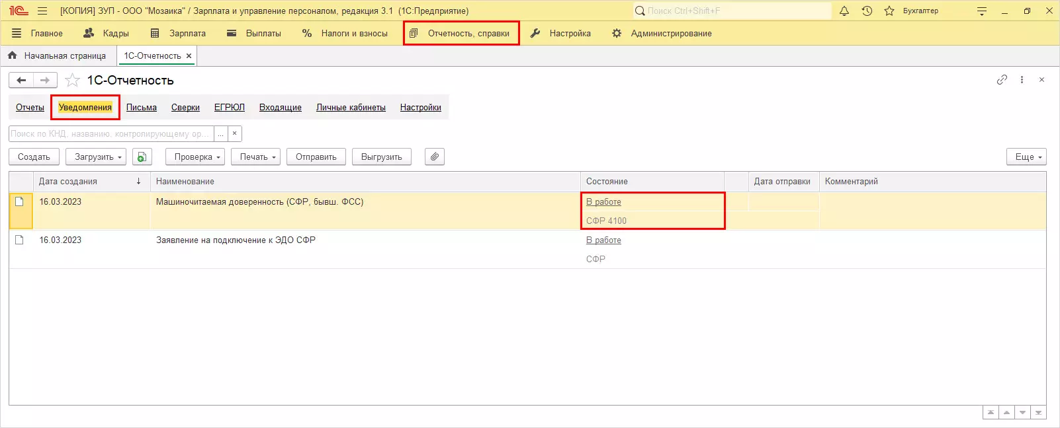Click the Наименование column header
This screenshot has width=1060, height=428.
tap(365, 181)
